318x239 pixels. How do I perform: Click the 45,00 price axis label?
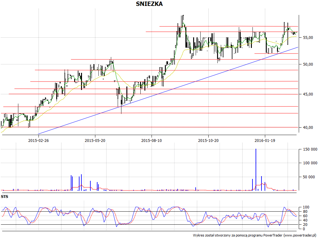[308, 94]
